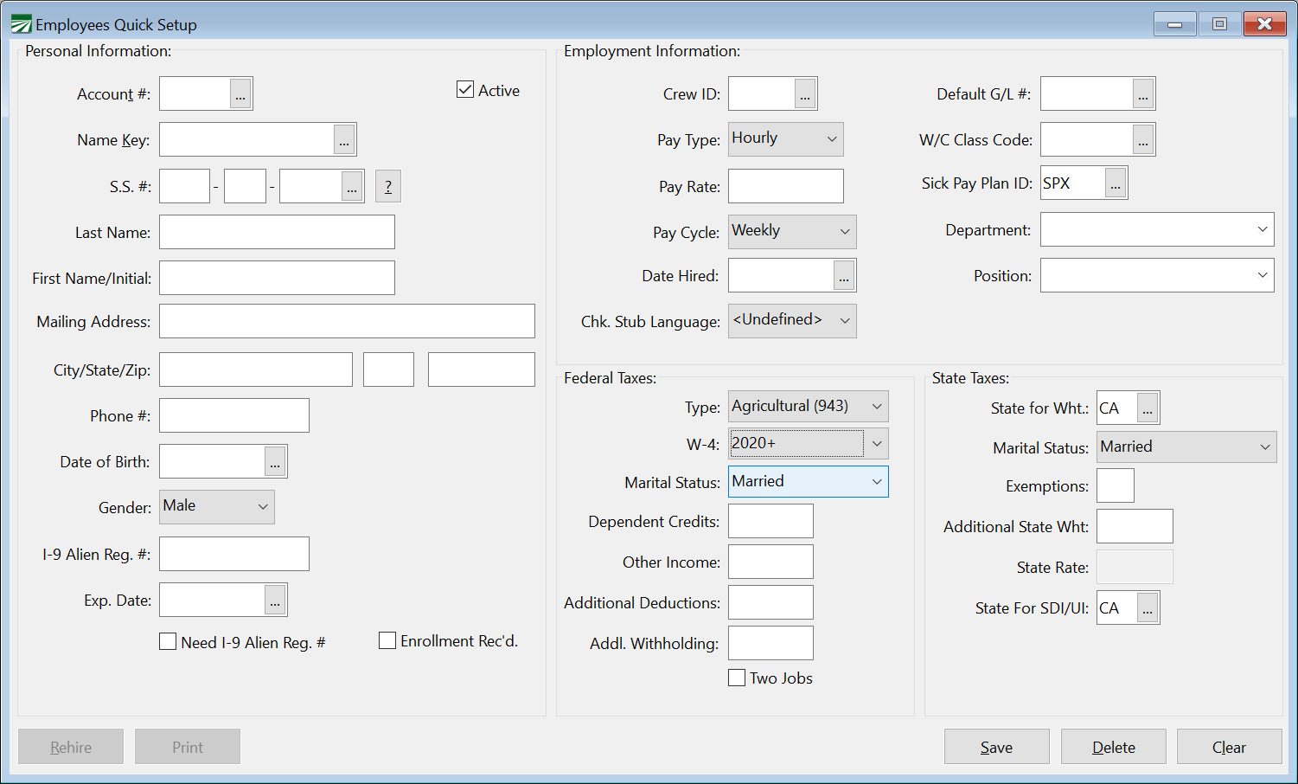This screenshot has width=1298, height=784.
Task: Click the application icon in title bar
Action: 22,24
